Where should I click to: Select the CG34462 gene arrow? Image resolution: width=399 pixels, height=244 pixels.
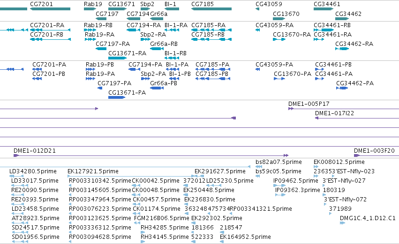pos(342,19)
